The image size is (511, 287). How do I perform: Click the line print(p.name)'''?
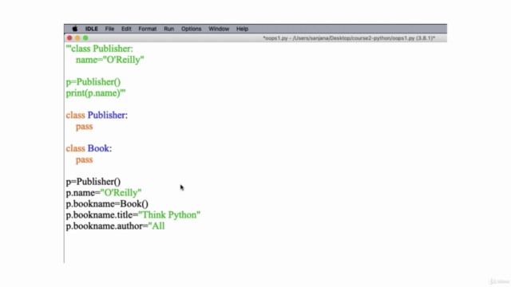point(96,93)
